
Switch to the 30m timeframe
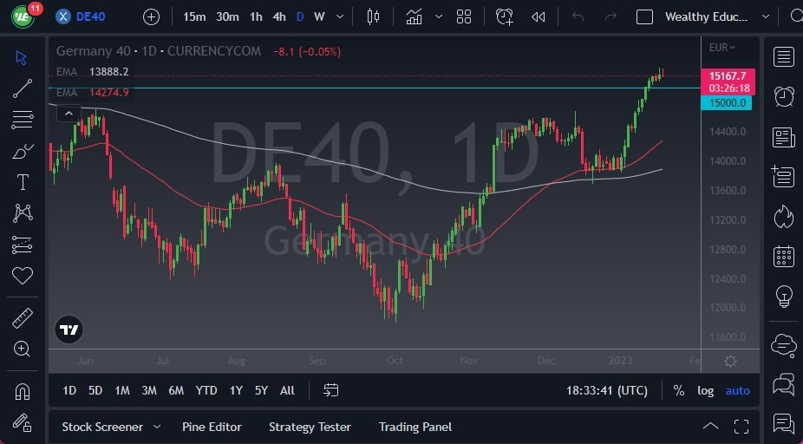[x=227, y=16]
